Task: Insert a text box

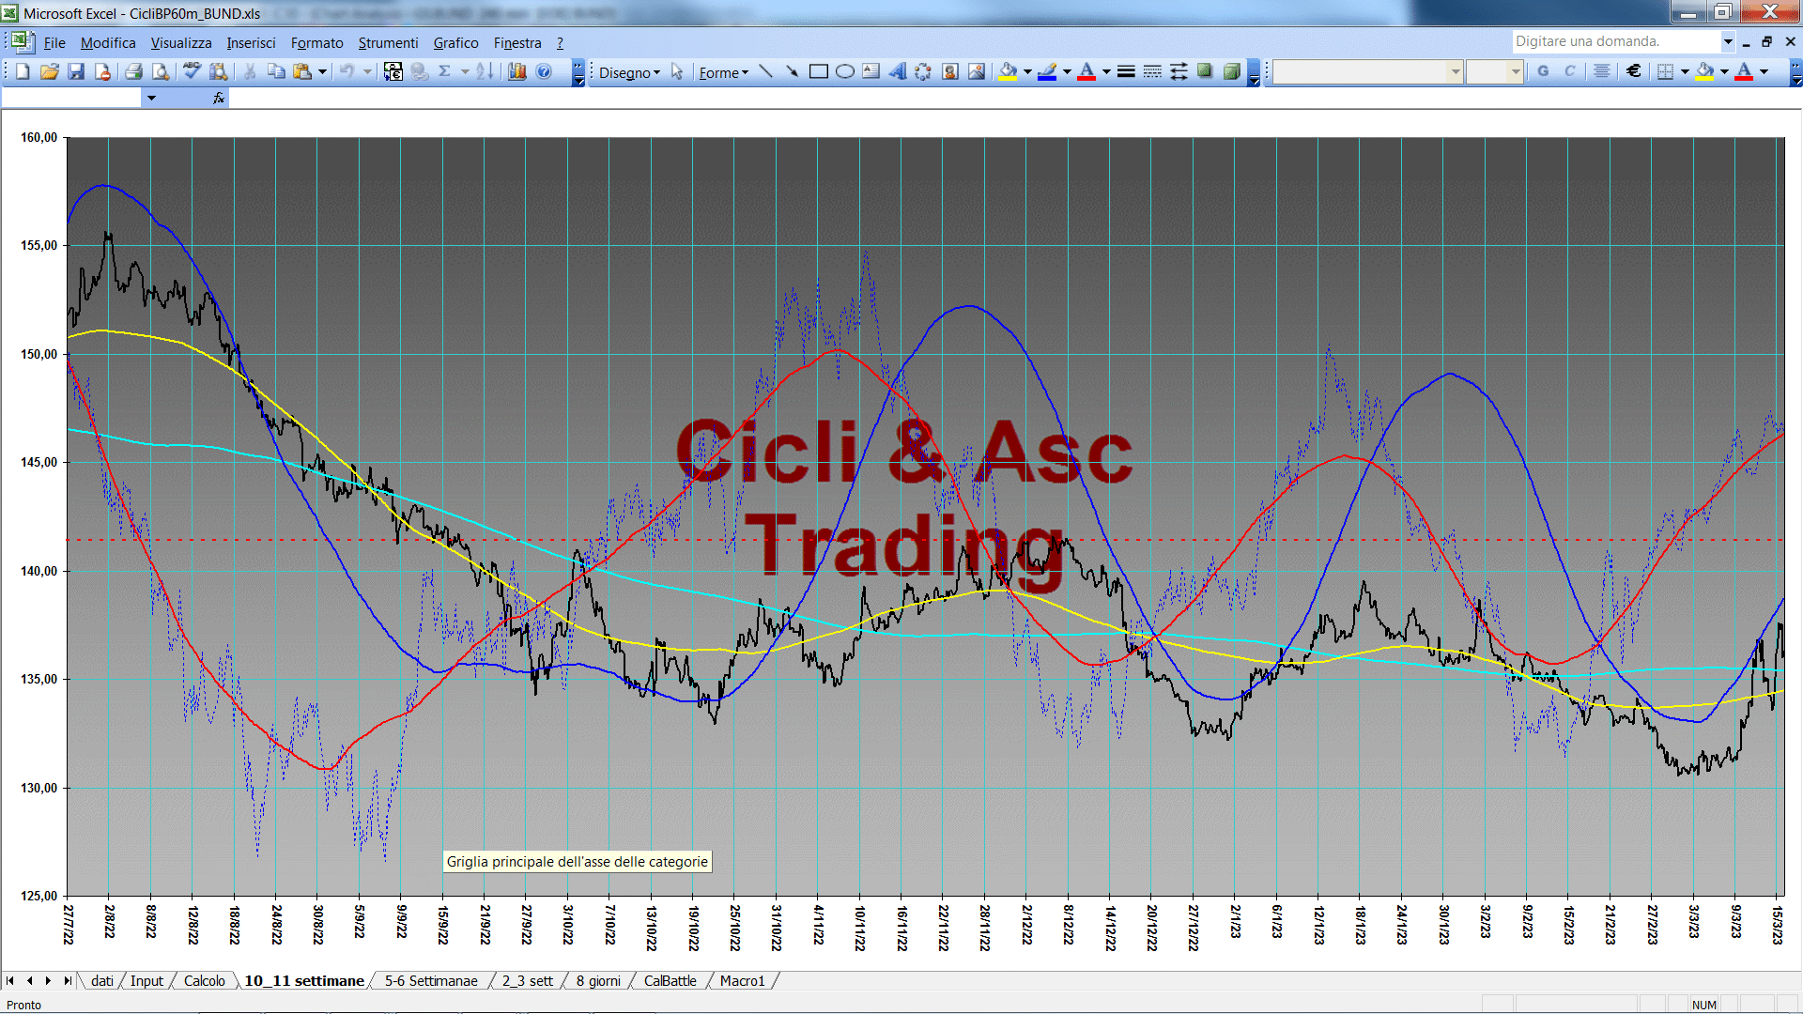Action: tap(871, 71)
